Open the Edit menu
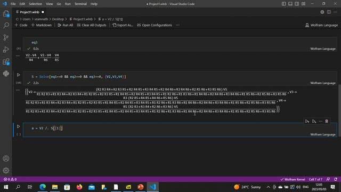The height and width of the screenshot is (192, 341). [22, 4]
